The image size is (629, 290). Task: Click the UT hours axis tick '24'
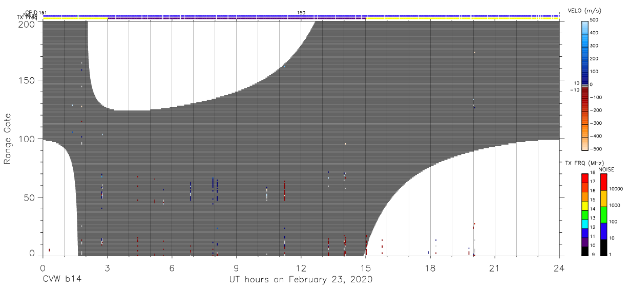(559, 268)
